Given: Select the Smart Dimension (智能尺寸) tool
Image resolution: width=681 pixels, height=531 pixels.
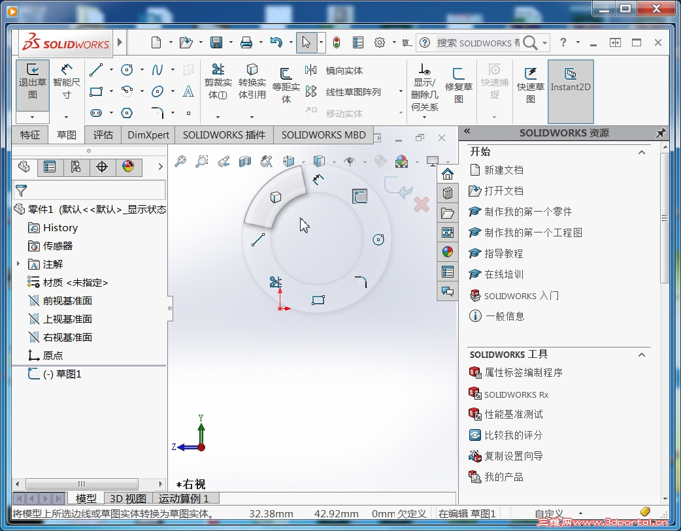Looking at the screenshot, I should click(x=67, y=81).
